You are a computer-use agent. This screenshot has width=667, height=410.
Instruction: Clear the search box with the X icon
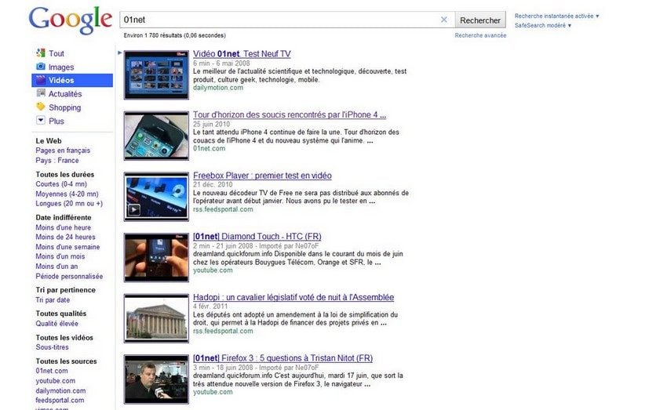coord(443,20)
